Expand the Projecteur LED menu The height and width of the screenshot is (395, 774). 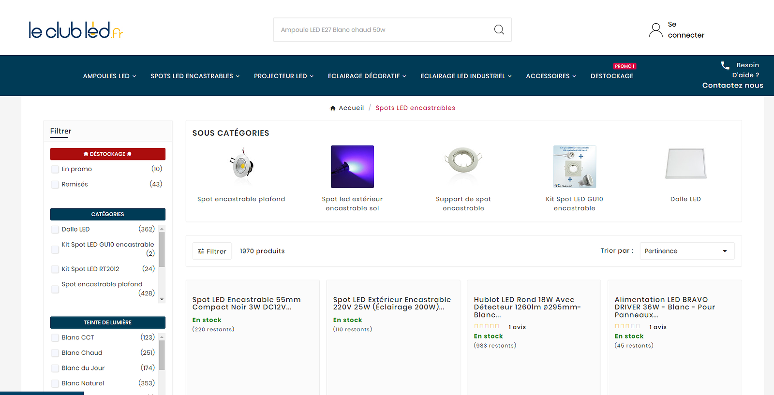click(x=284, y=76)
